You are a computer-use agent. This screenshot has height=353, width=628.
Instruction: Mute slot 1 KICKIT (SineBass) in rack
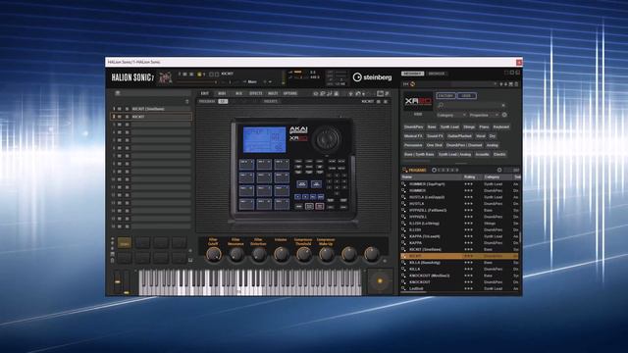pos(120,109)
